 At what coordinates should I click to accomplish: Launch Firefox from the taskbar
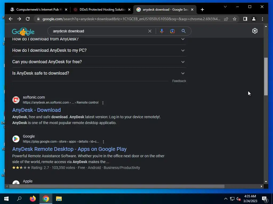(33, 199)
